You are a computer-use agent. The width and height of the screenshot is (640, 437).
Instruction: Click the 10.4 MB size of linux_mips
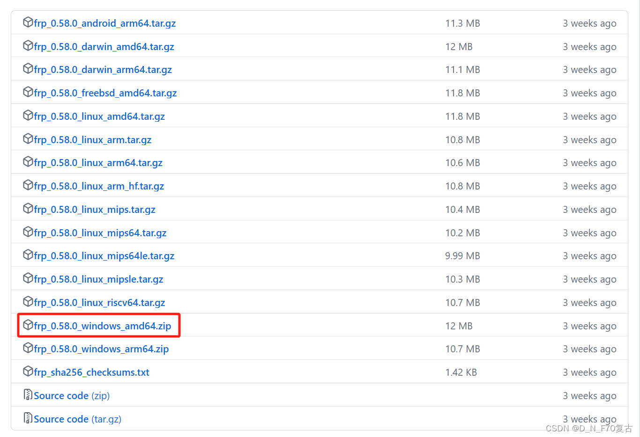click(463, 210)
